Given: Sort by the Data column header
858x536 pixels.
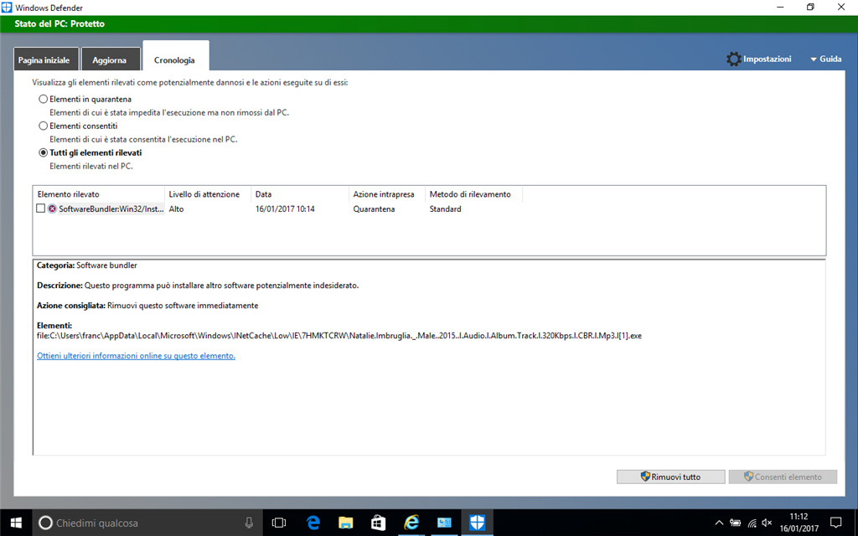Looking at the screenshot, I should pyautogui.click(x=300, y=194).
